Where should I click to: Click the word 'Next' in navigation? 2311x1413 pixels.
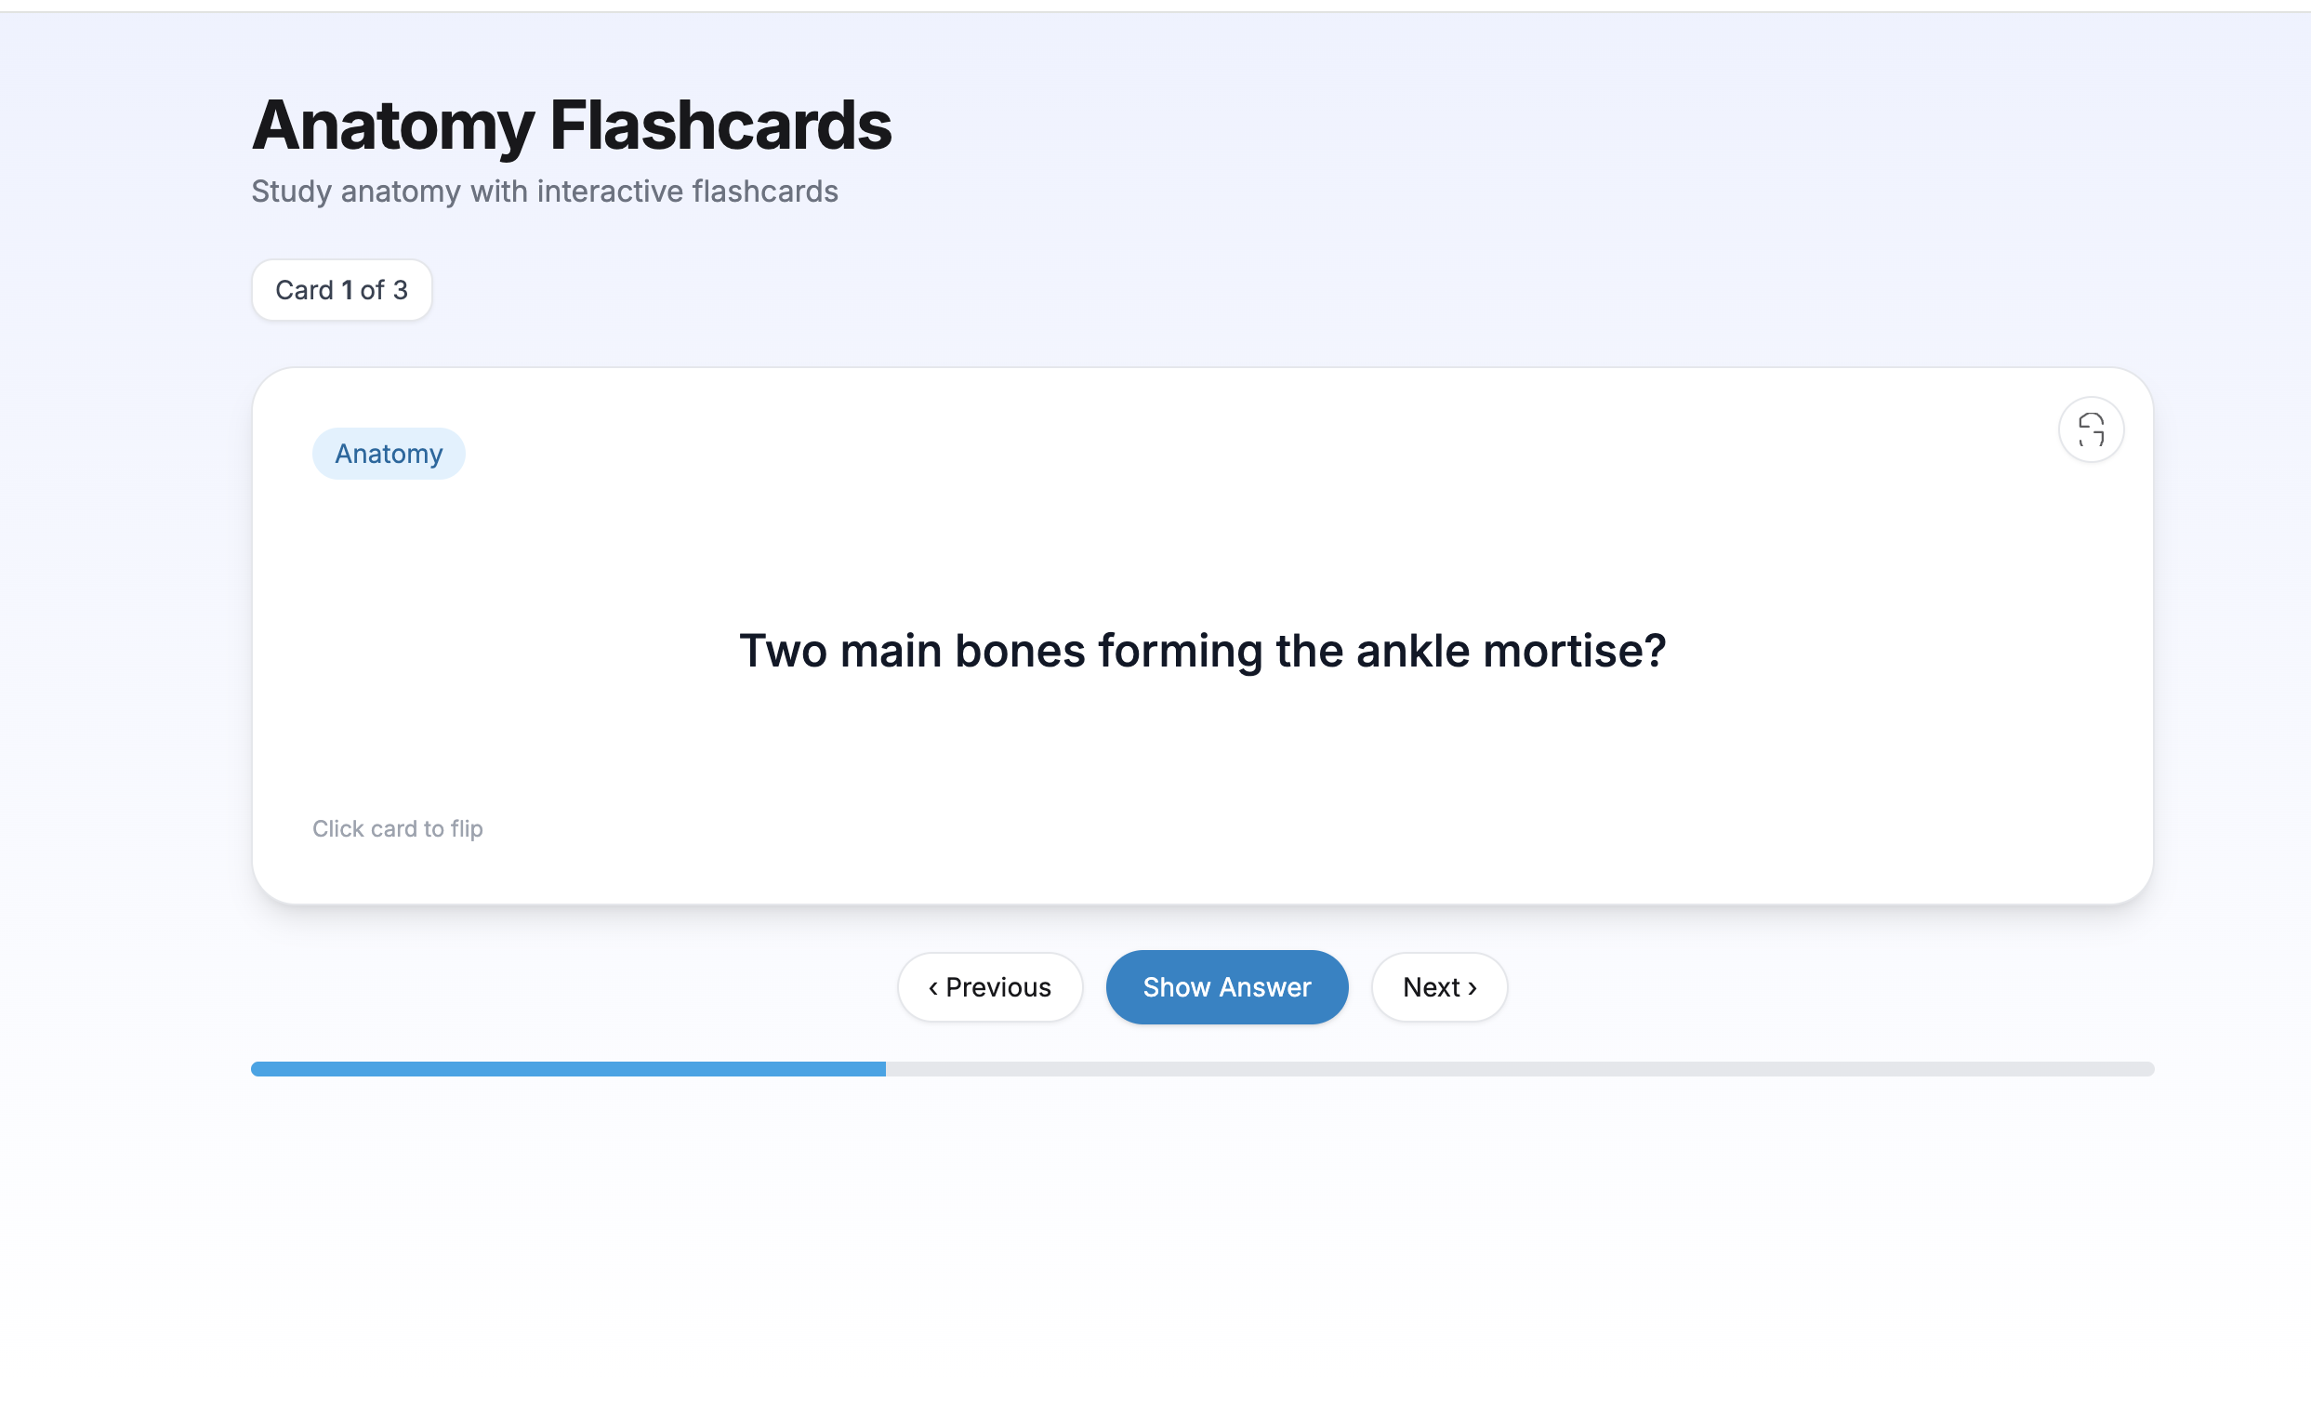pos(1432,987)
